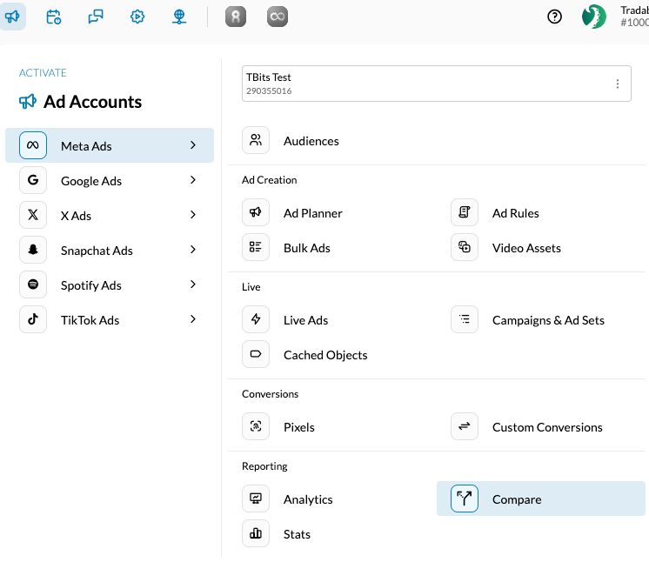Expand the Google Ads chevron
This screenshot has height=569, width=649.
[193, 181]
